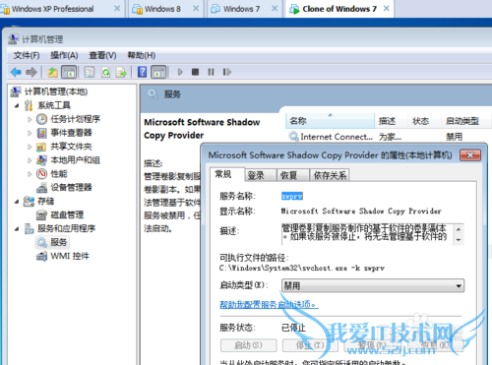Select 性能 in the tree
The image size is (492, 365).
click(59, 174)
